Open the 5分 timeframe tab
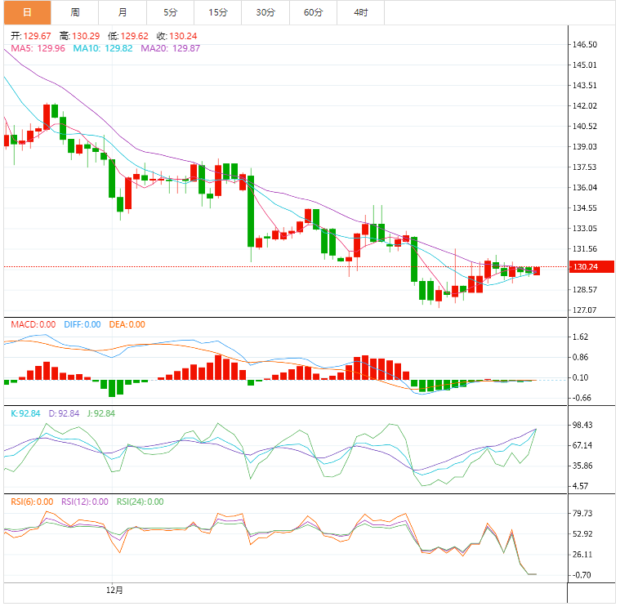Screen dimensions: 620x611 click(x=170, y=12)
